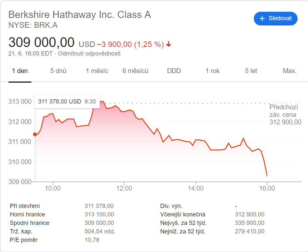This screenshot has width=308, height=252.
Task: Switch to the 5 dnů tab
Action: (x=58, y=71)
